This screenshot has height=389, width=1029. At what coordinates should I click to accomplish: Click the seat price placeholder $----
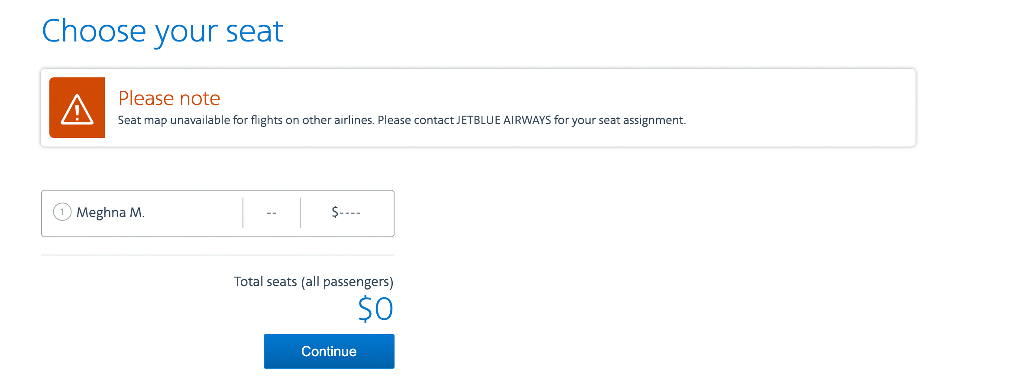pos(346,213)
